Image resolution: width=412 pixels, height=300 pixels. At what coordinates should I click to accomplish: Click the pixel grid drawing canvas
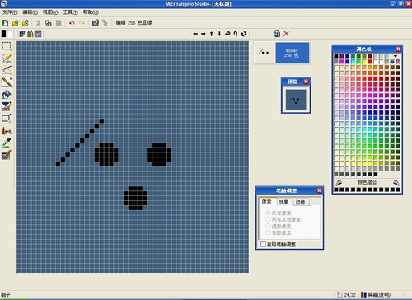coord(133,157)
